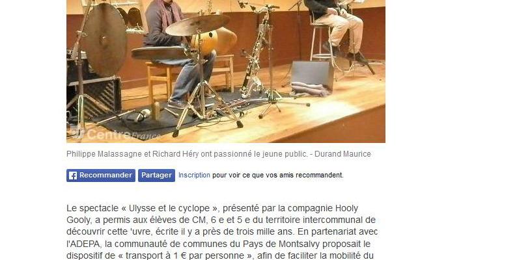This screenshot has width=517, height=260.
Task: Click the text 'pour voir ce que vos amis recommandent'
Action: pos(278,175)
